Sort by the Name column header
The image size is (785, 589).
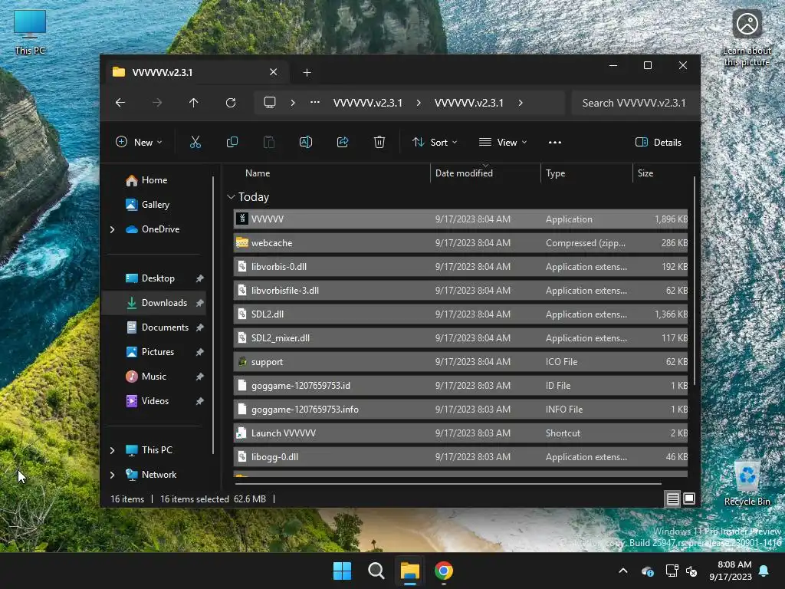pos(258,173)
